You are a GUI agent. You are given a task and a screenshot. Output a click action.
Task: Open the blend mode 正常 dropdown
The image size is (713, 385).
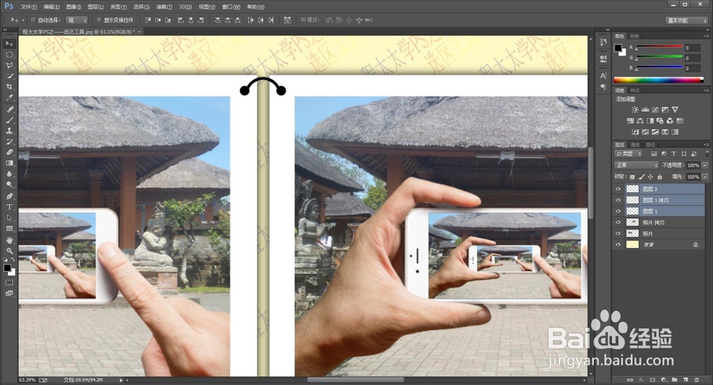click(636, 165)
